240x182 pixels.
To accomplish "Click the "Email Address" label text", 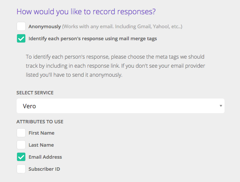I will pos(45,157).
